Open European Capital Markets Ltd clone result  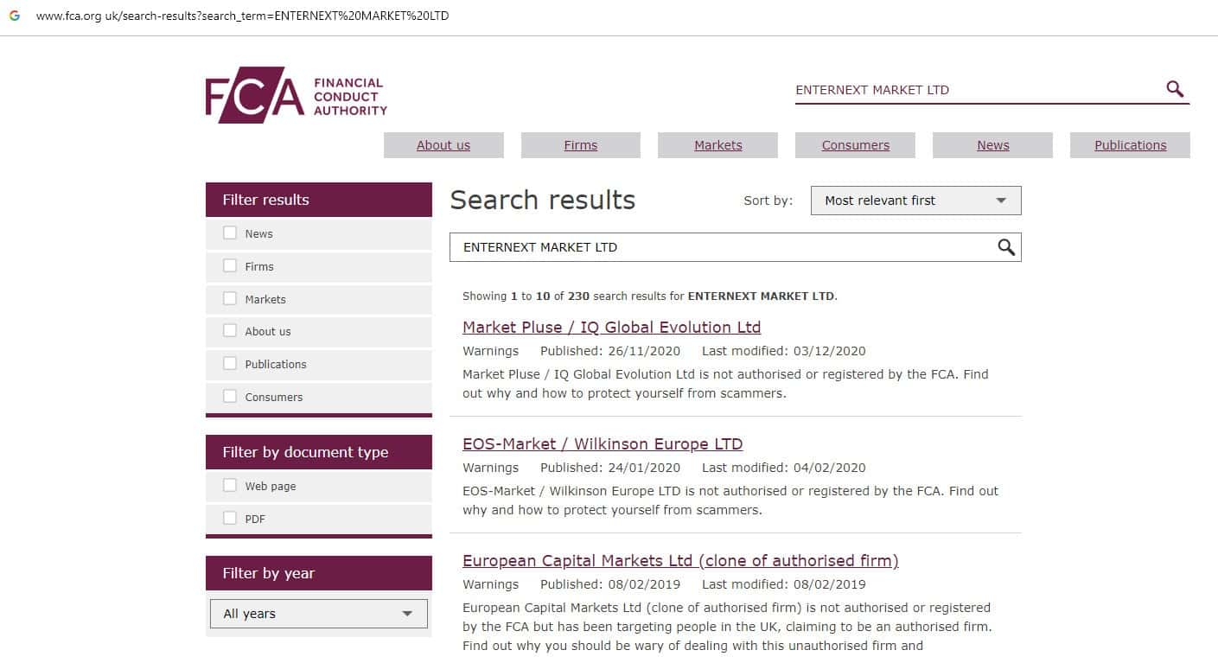680,561
